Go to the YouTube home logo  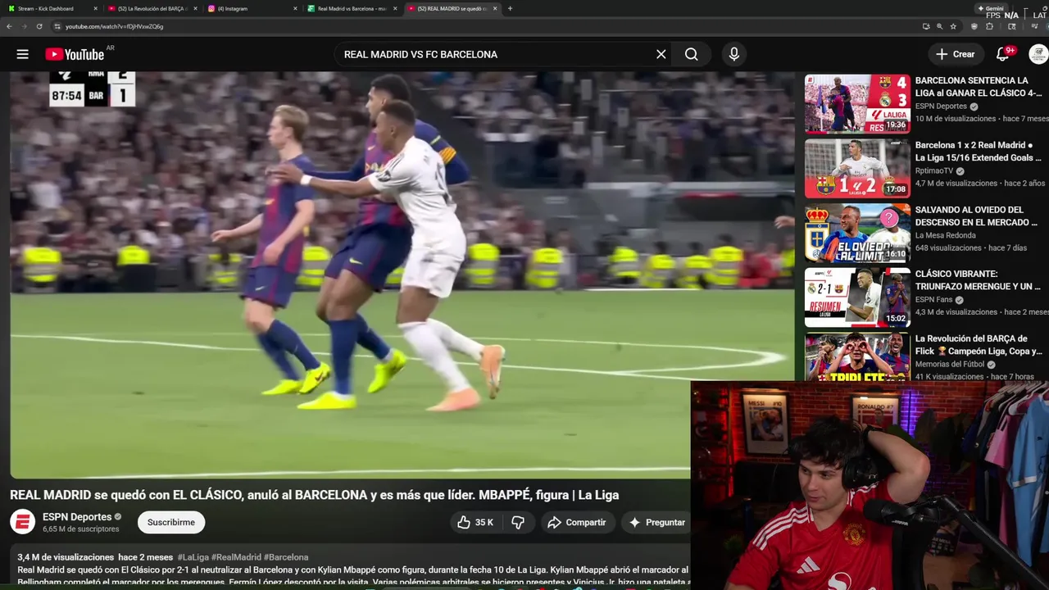75,54
